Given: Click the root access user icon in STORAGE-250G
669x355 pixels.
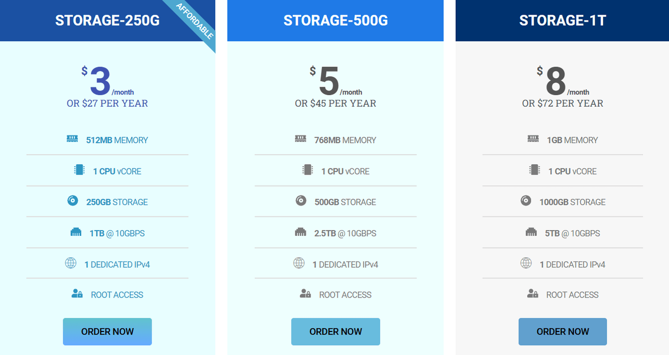Looking at the screenshot, I should (77, 294).
